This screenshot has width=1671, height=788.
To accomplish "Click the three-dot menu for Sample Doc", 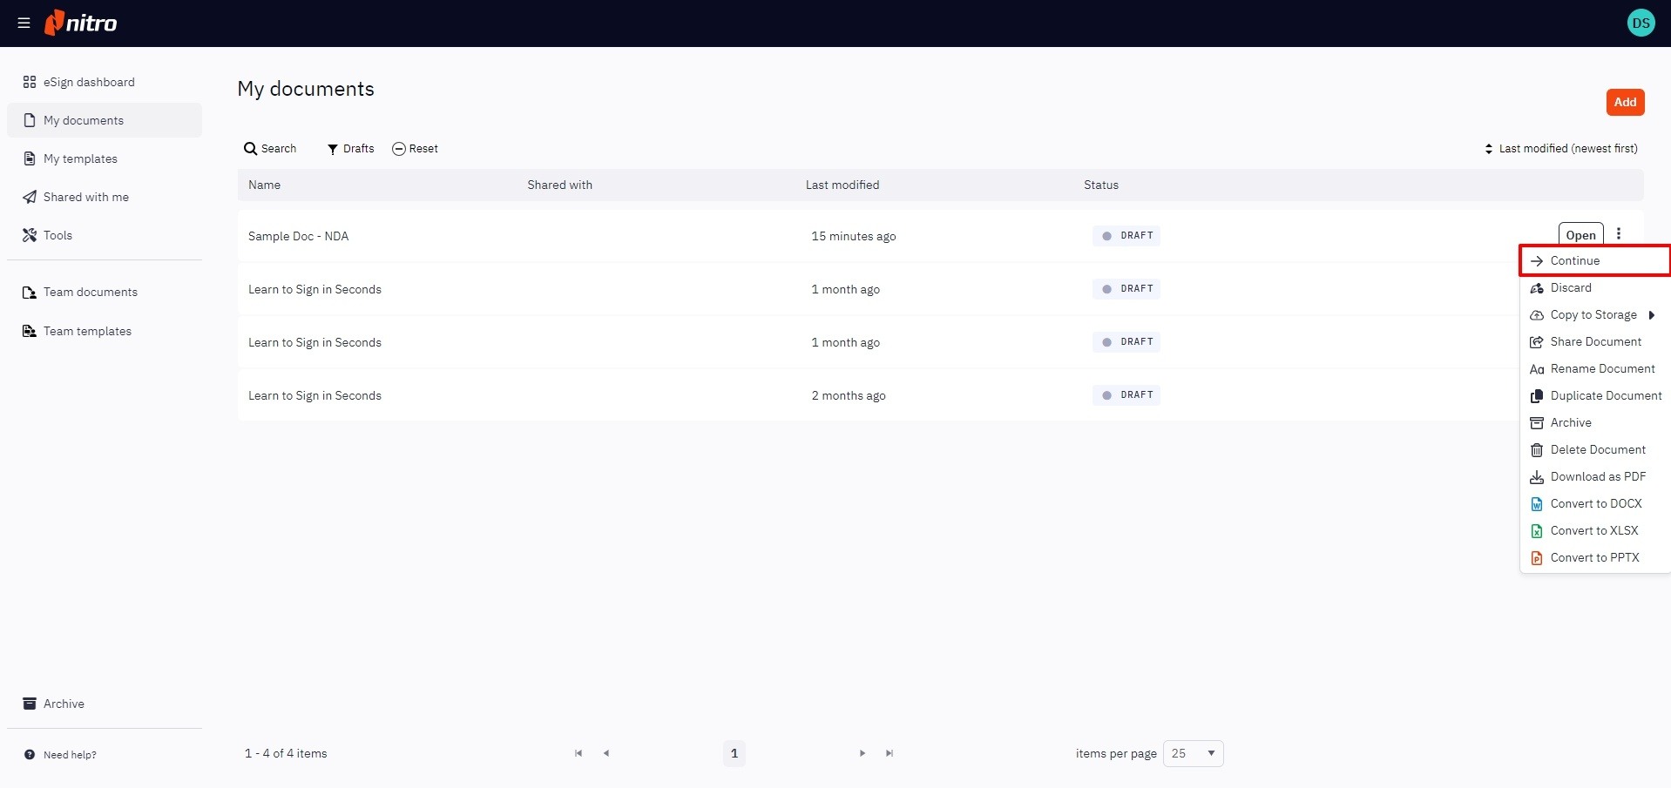I will point(1619,233).
